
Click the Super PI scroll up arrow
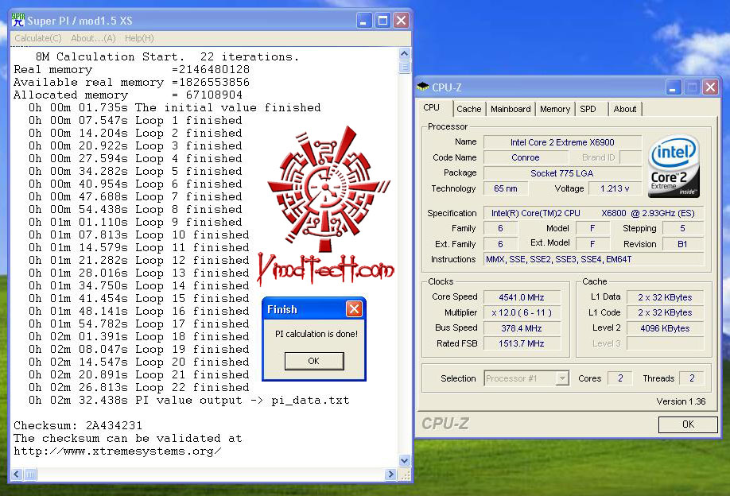point(404,53)
